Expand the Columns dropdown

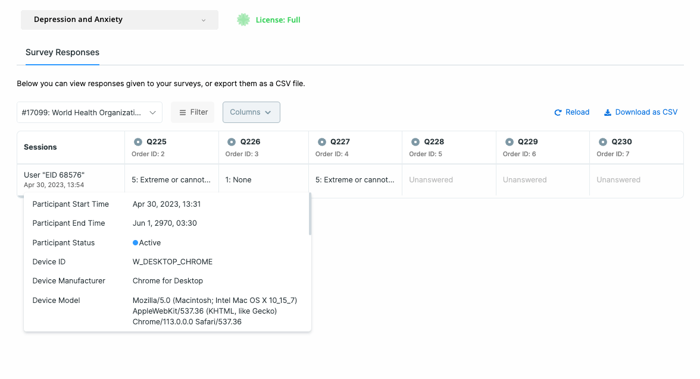(251, 112)
